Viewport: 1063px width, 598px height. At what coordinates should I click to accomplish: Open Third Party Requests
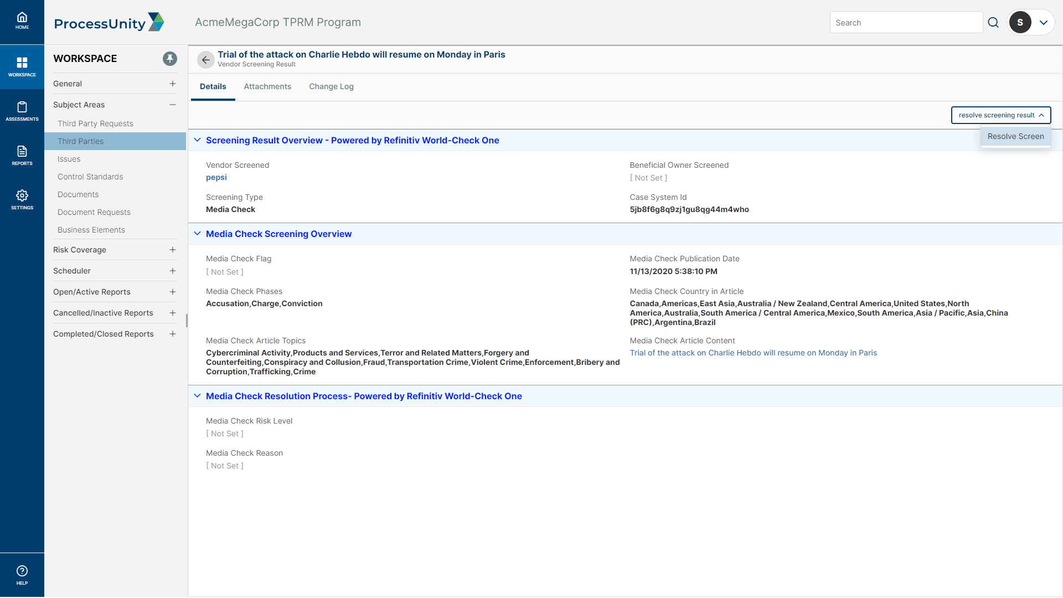click(95, 123)
